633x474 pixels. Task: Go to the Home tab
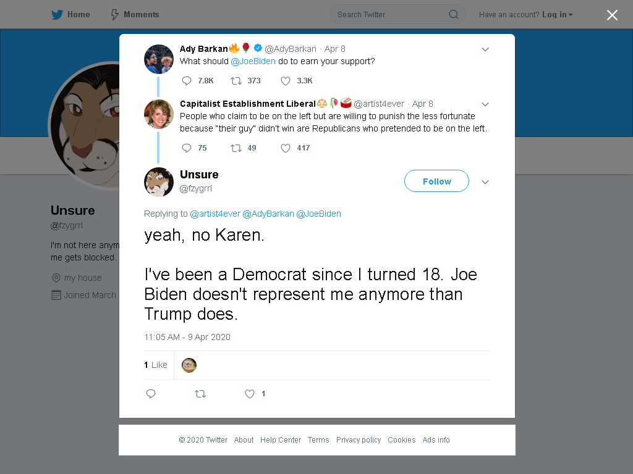pos(70,15)
